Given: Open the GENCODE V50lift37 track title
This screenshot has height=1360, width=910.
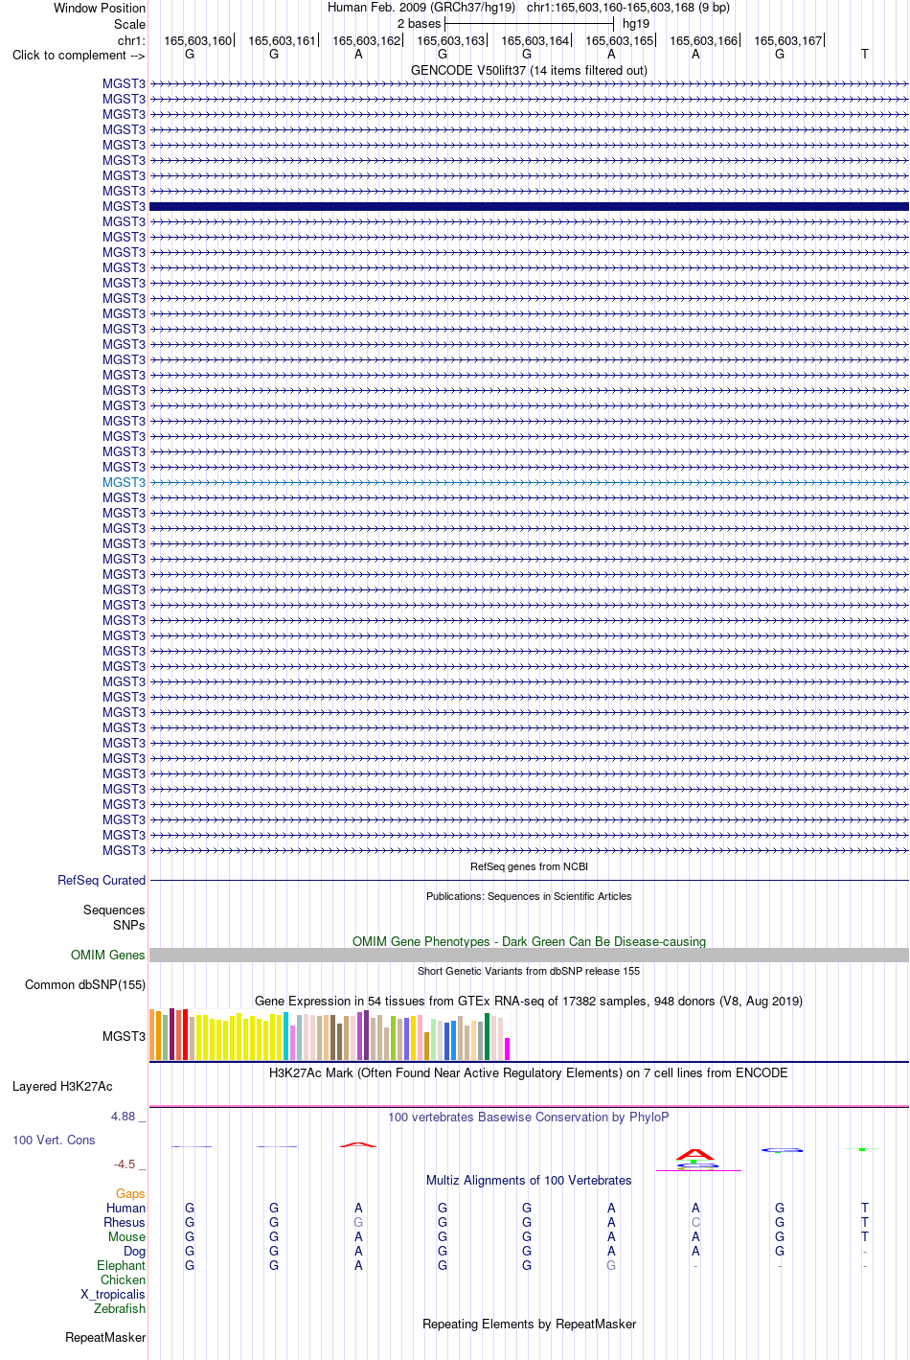Looking at the screenshot, I should [529, 70].
